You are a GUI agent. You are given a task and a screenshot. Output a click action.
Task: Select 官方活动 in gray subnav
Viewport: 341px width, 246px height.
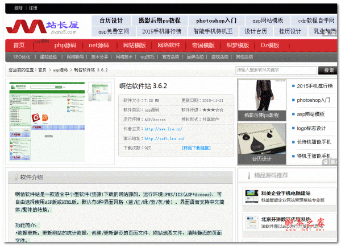pyautogui.click(x=170, y=57)
